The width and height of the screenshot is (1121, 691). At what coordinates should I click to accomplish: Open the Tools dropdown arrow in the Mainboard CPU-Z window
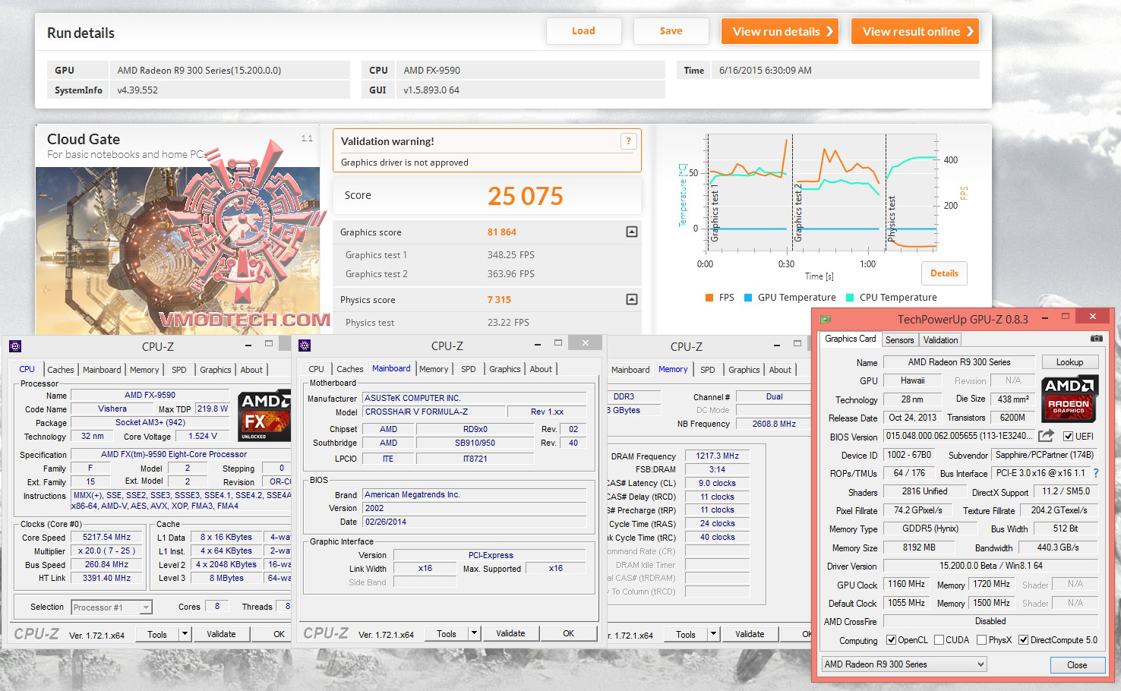474,633
